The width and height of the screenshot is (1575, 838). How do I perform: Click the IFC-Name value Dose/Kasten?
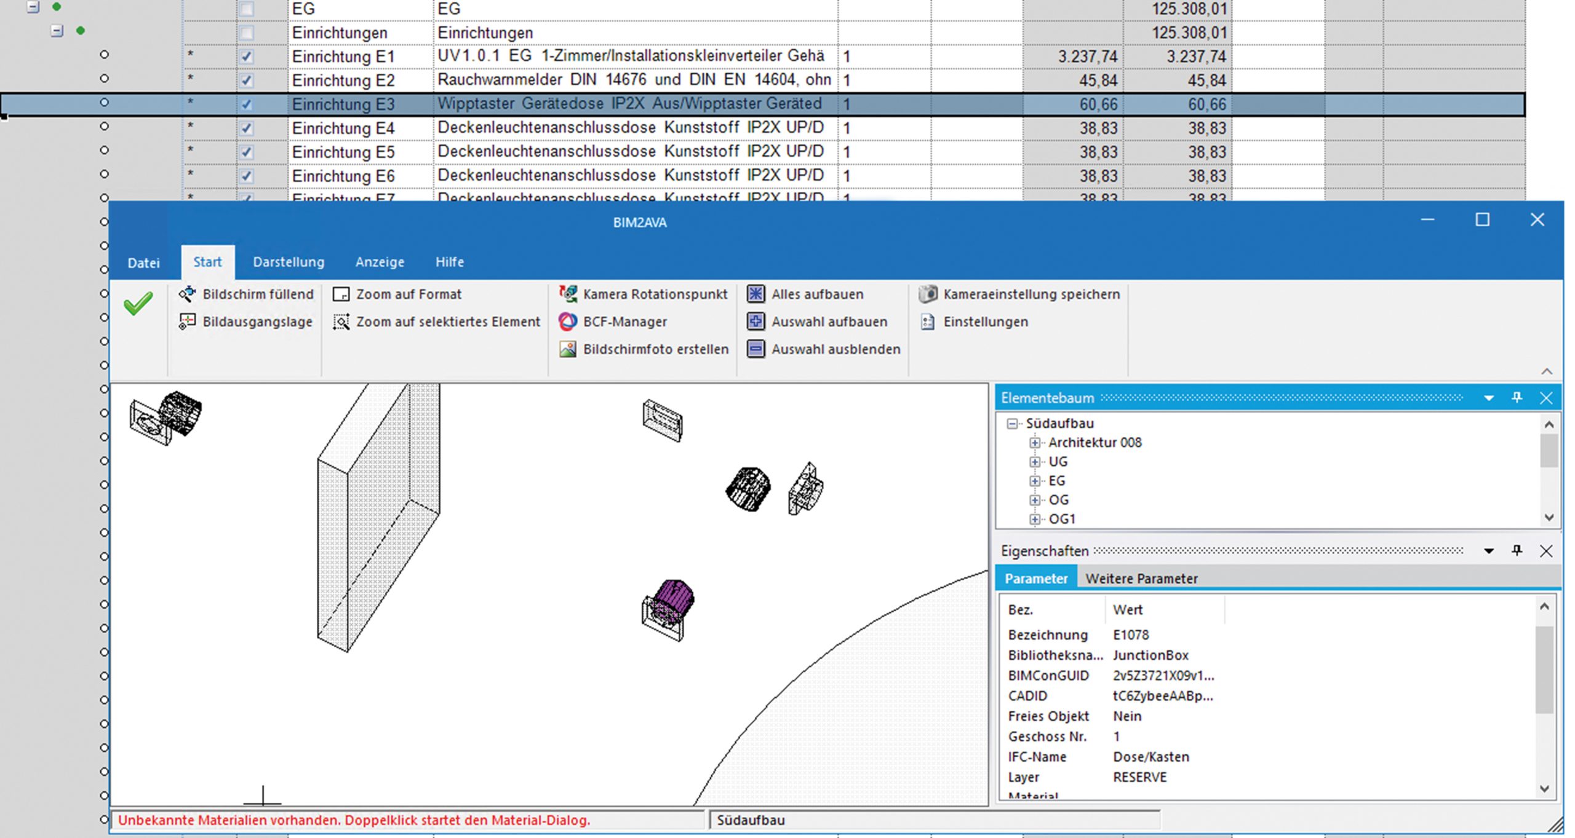pyautogui.click(x=1150, y=757)
